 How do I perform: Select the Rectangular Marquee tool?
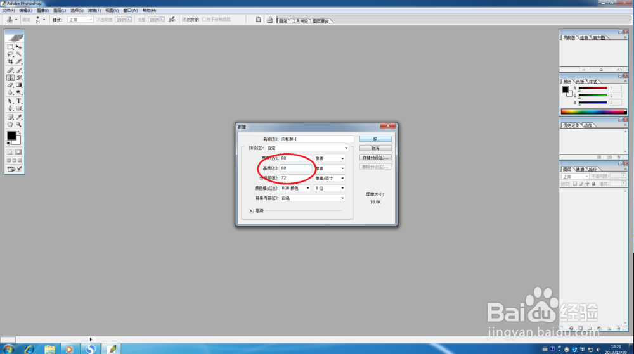[10, 47]
